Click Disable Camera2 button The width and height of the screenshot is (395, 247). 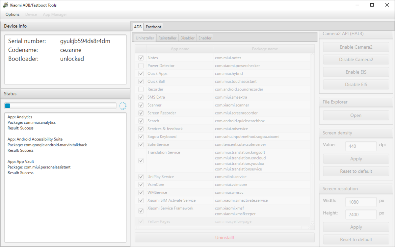pyautogui.click(x=356, y=60)
